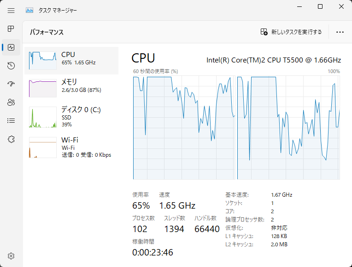Open the Details list icon
Viewport: 352px width, 267px height.
coord(11,121)
